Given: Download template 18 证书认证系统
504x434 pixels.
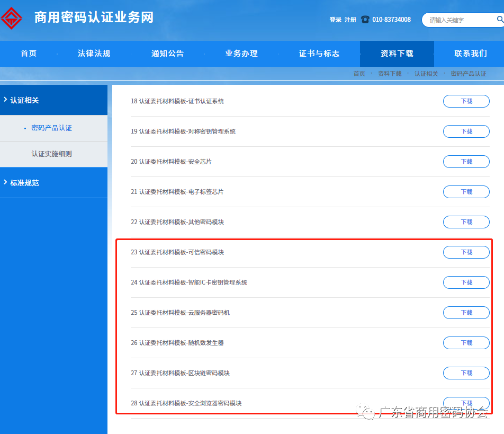Looking at the screenshot, I should pos(466,101).
